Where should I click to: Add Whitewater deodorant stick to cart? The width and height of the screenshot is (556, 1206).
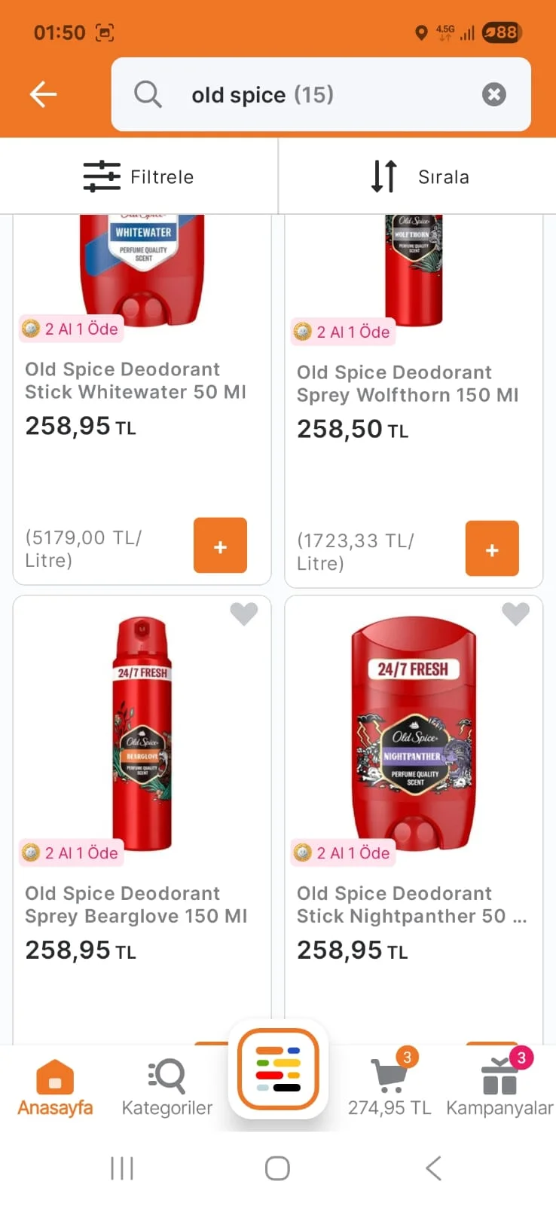point(220,546)
